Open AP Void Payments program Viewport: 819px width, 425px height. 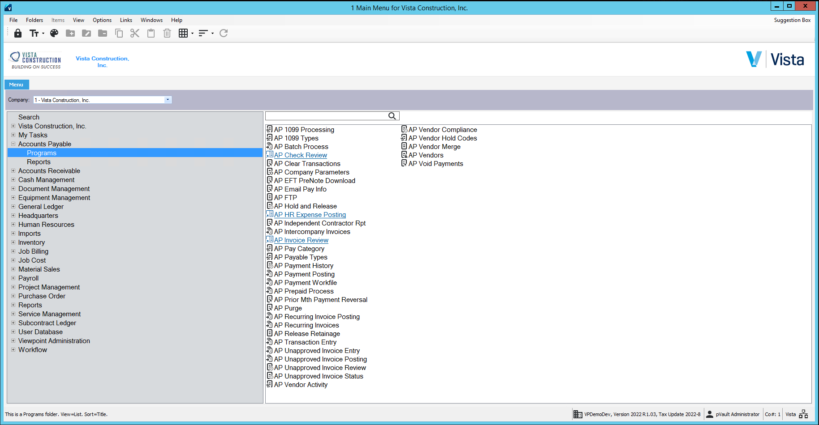[435, 164]
